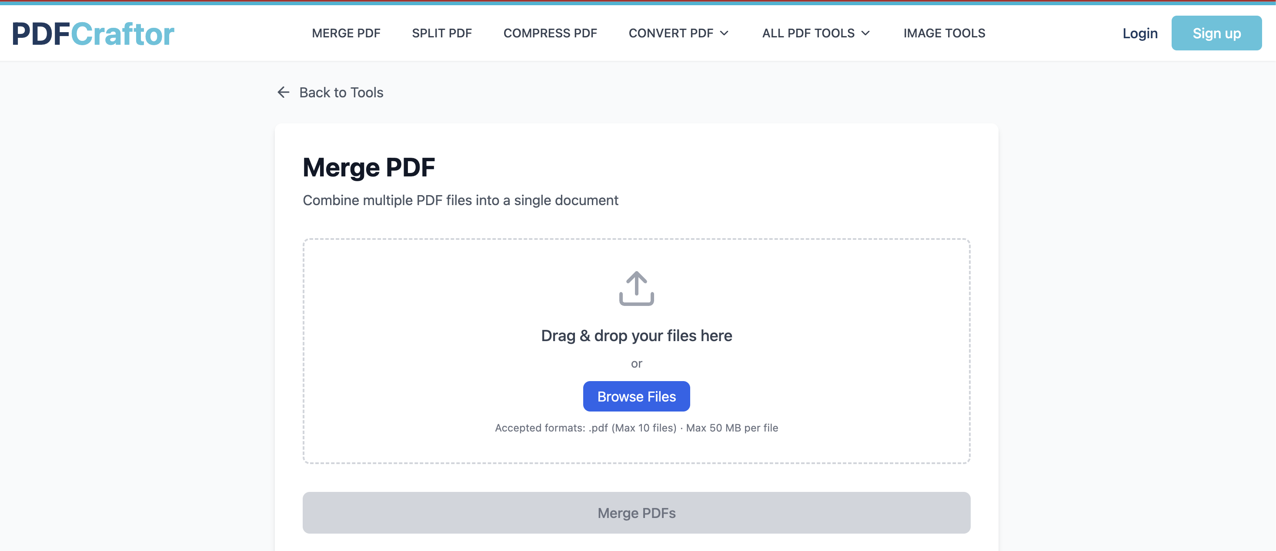Open the MERGE PDF tool from the navbar
This screenshot has width=1276, height=551.
click(346, 33)
